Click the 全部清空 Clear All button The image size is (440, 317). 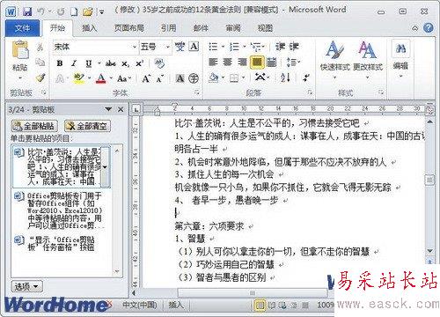(87, 126)
